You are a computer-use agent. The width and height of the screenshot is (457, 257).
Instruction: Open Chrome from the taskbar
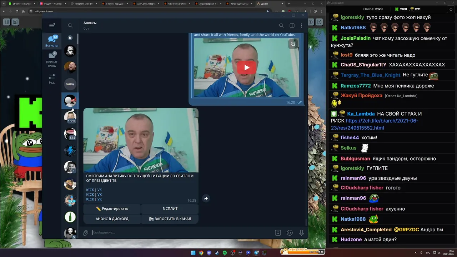point(201,253)
